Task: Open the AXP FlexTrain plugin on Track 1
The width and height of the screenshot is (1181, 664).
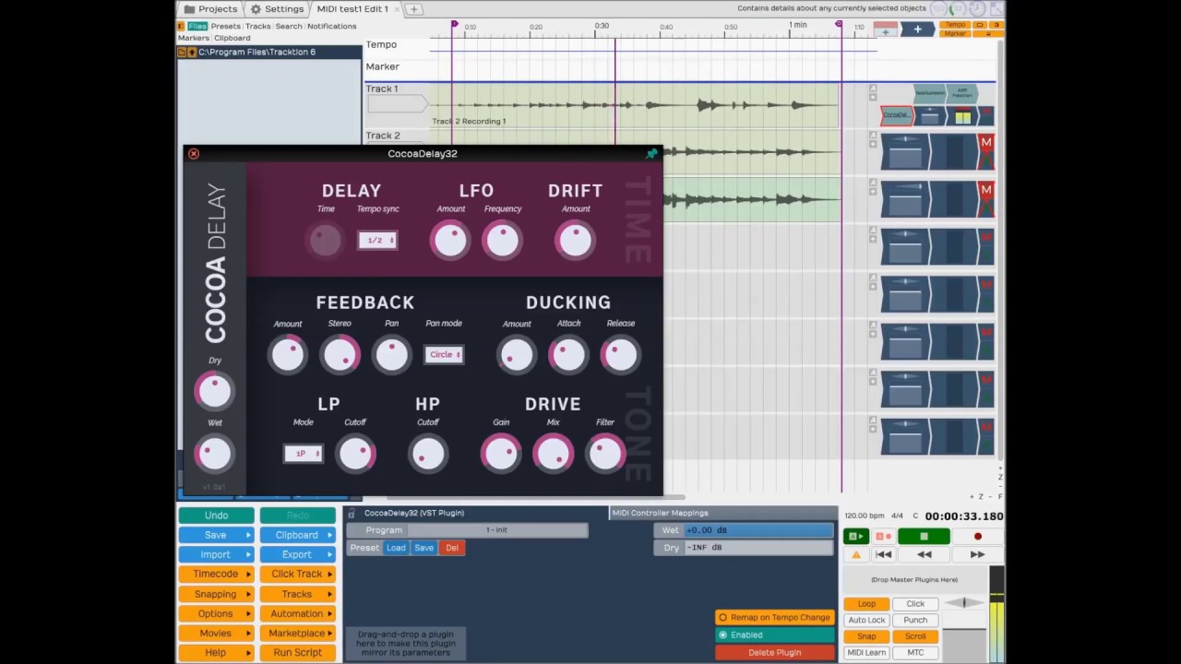Action: tap(962, 93)
